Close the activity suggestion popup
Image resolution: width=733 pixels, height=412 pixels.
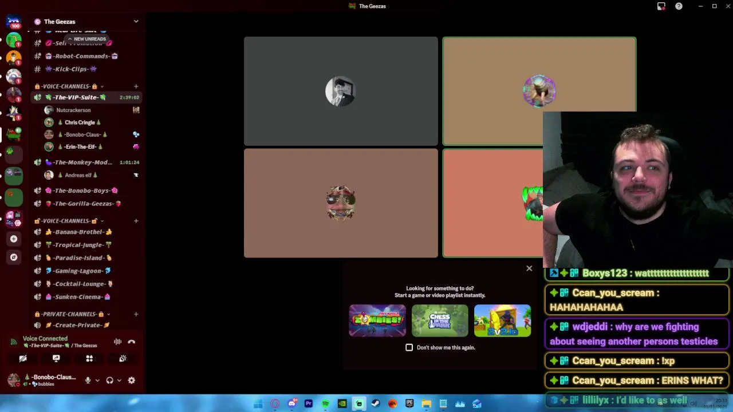[x=529, y=268]
